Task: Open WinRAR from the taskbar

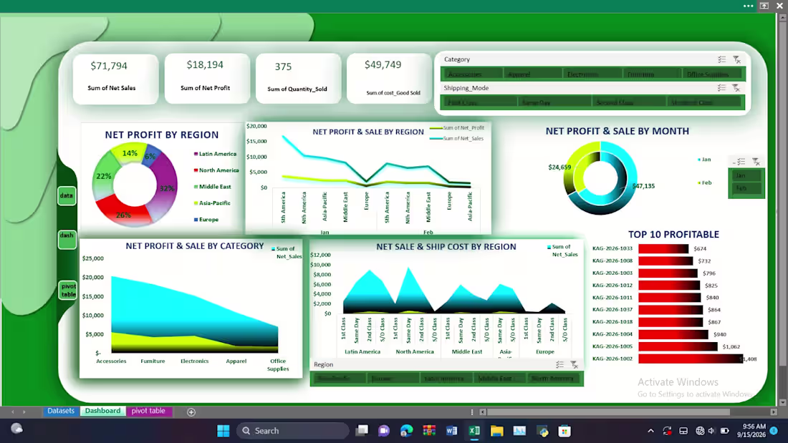Action: pos(429,431)
